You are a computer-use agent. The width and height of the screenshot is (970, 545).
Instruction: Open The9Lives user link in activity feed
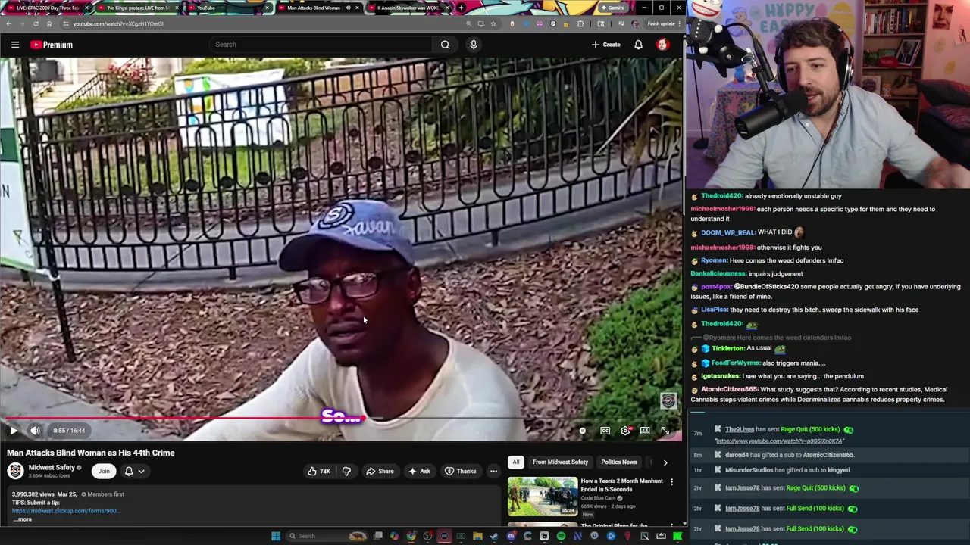click(740, 429)
